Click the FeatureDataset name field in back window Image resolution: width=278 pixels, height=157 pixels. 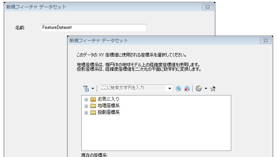click(x=93, y=28)
